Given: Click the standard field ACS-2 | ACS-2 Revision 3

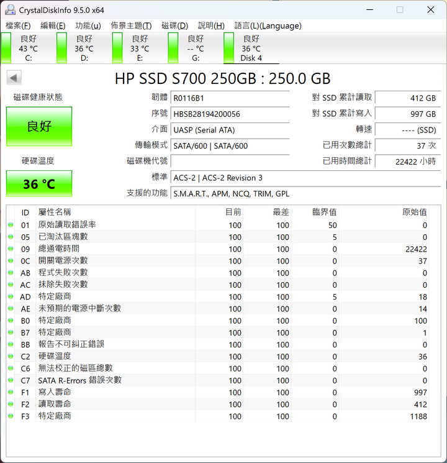Looking at the screenshot, I should click(305, 178).
